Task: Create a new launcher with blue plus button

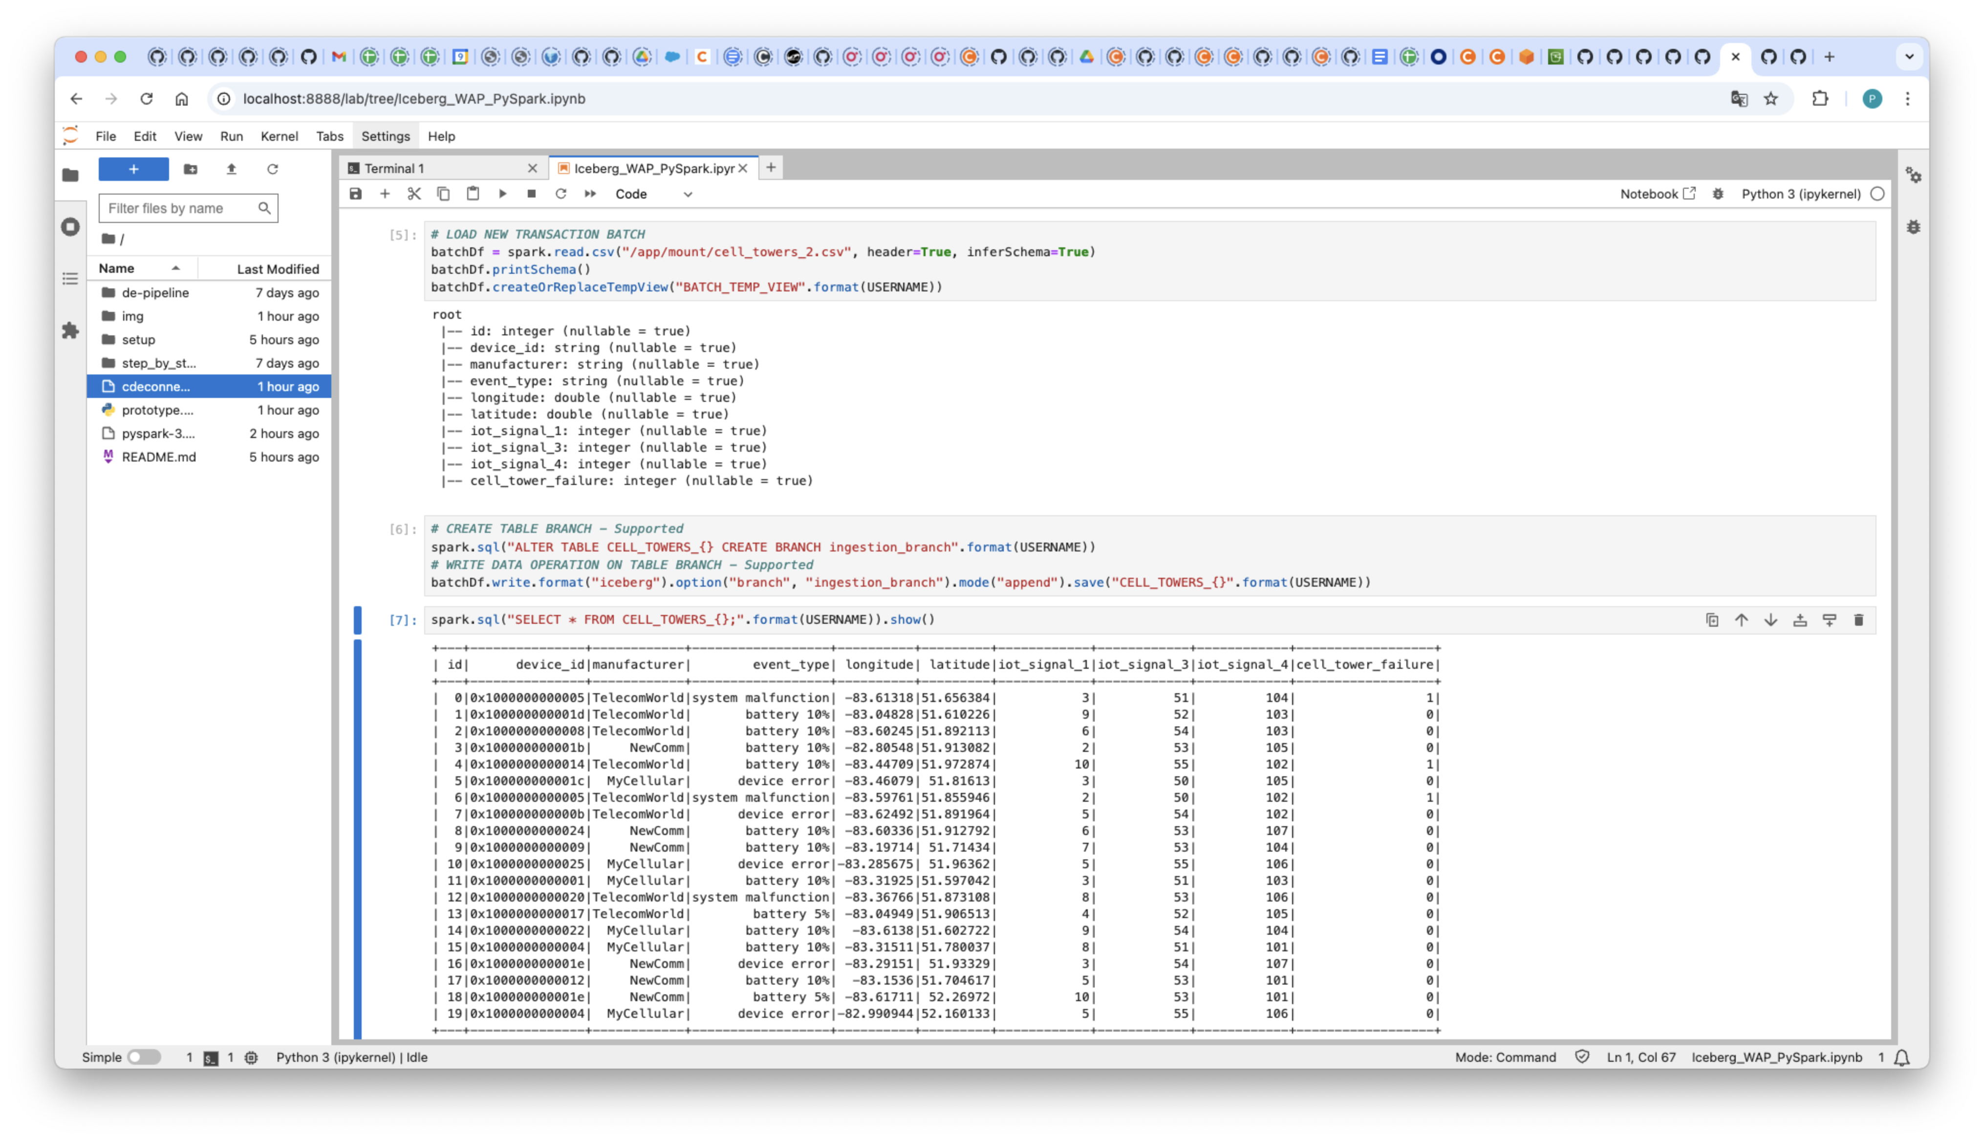Action: point(133,169)
